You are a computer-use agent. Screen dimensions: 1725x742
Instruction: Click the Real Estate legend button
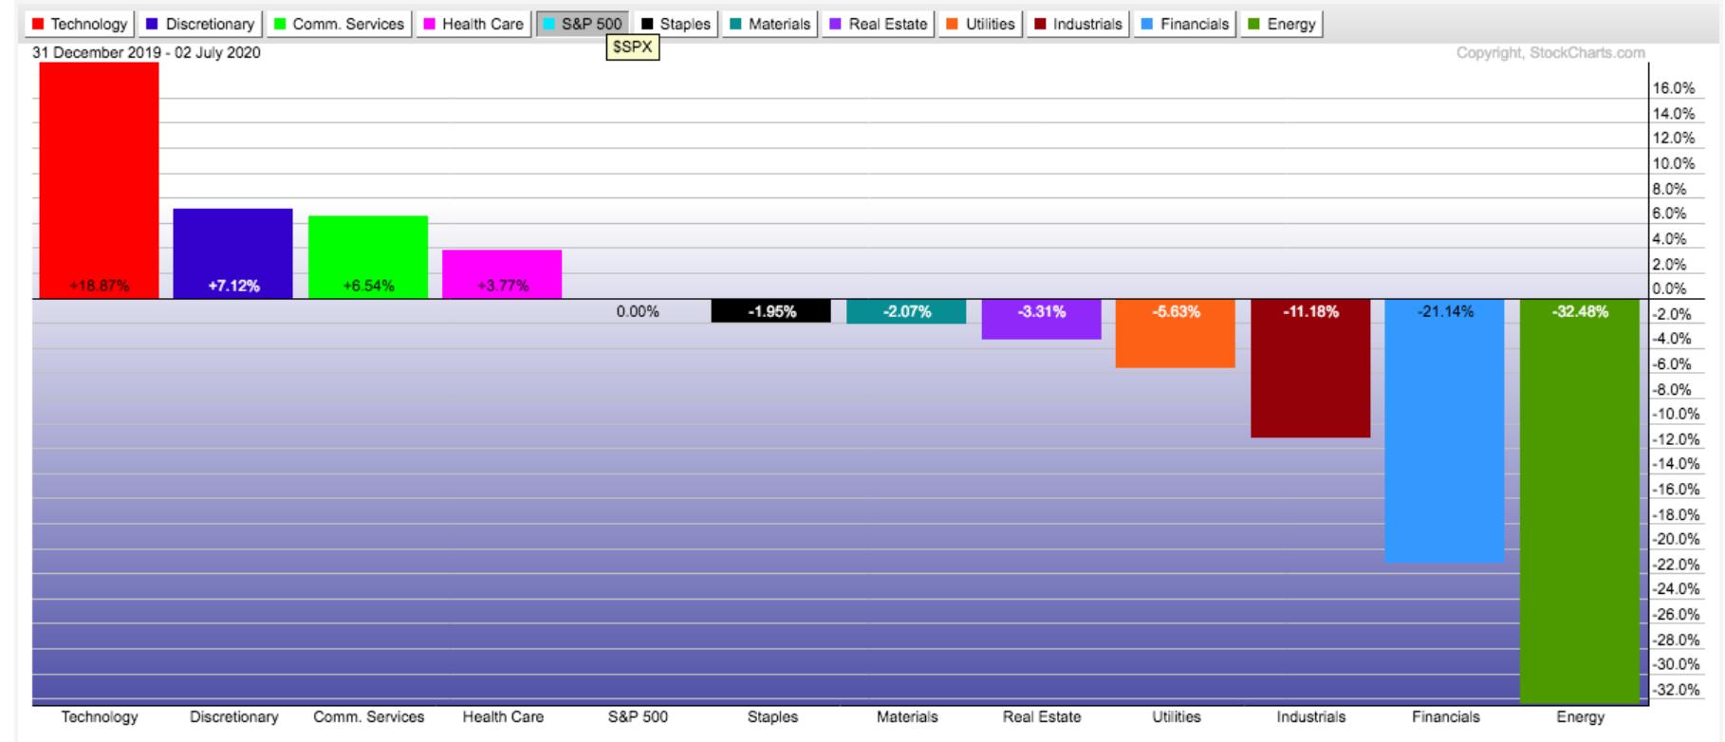tap(879, 24)
